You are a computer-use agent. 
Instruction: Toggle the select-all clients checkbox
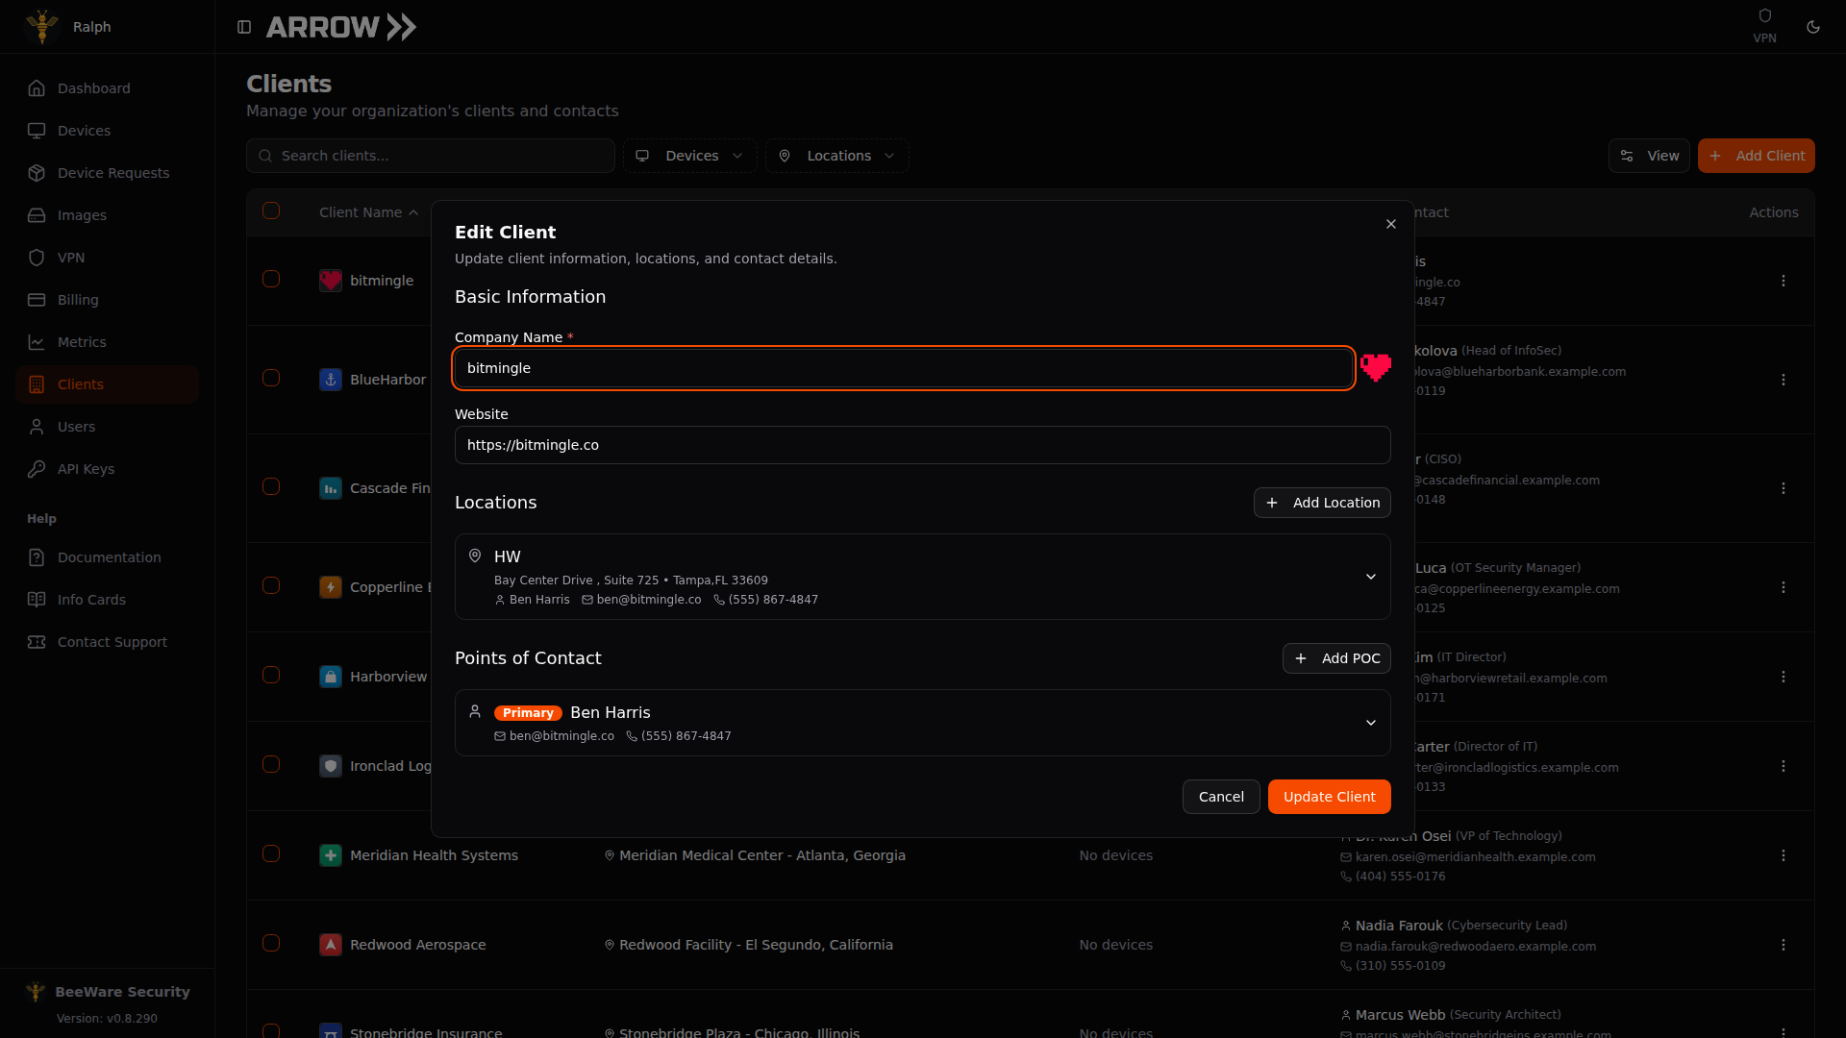click(271, 210)
